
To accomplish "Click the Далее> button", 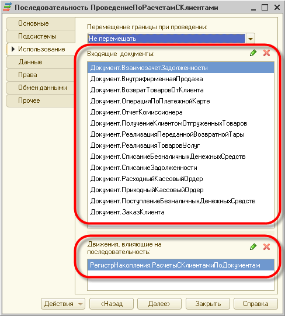I will click(x=159, y=304).
